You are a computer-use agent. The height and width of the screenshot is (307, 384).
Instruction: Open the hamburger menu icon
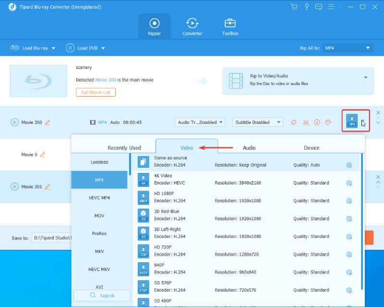tap(331, 7)
